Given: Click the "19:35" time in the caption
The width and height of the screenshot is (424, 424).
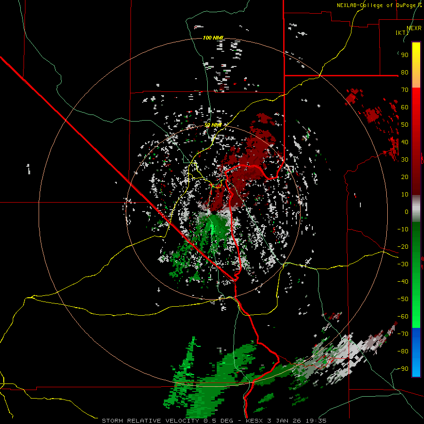Looking at the screenshot, I should click(x=316, y=421).
